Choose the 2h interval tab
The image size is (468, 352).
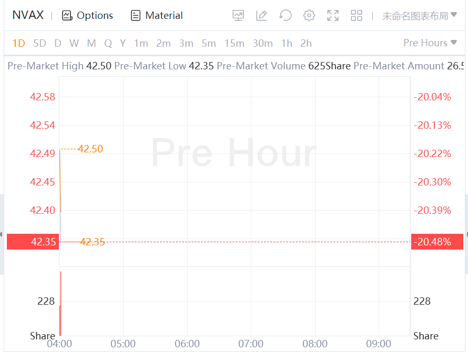[x=306, y=43]
